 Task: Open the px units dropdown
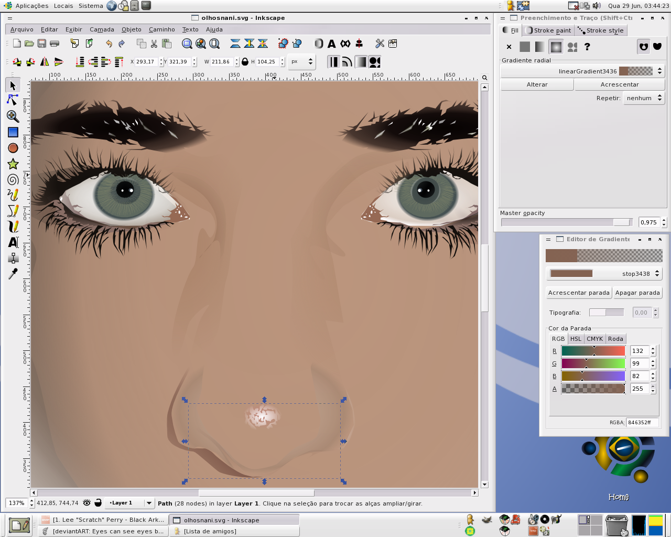[302, 62]
